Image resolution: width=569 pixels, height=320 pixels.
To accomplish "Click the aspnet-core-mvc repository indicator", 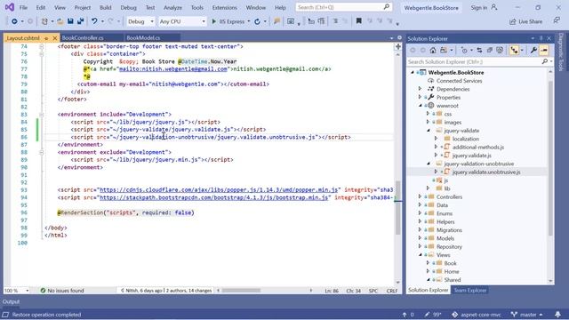I will click(477, 315).
